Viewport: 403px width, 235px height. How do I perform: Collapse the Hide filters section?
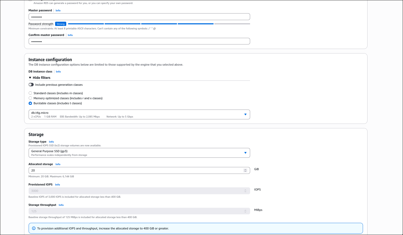[x=39, y=78]
